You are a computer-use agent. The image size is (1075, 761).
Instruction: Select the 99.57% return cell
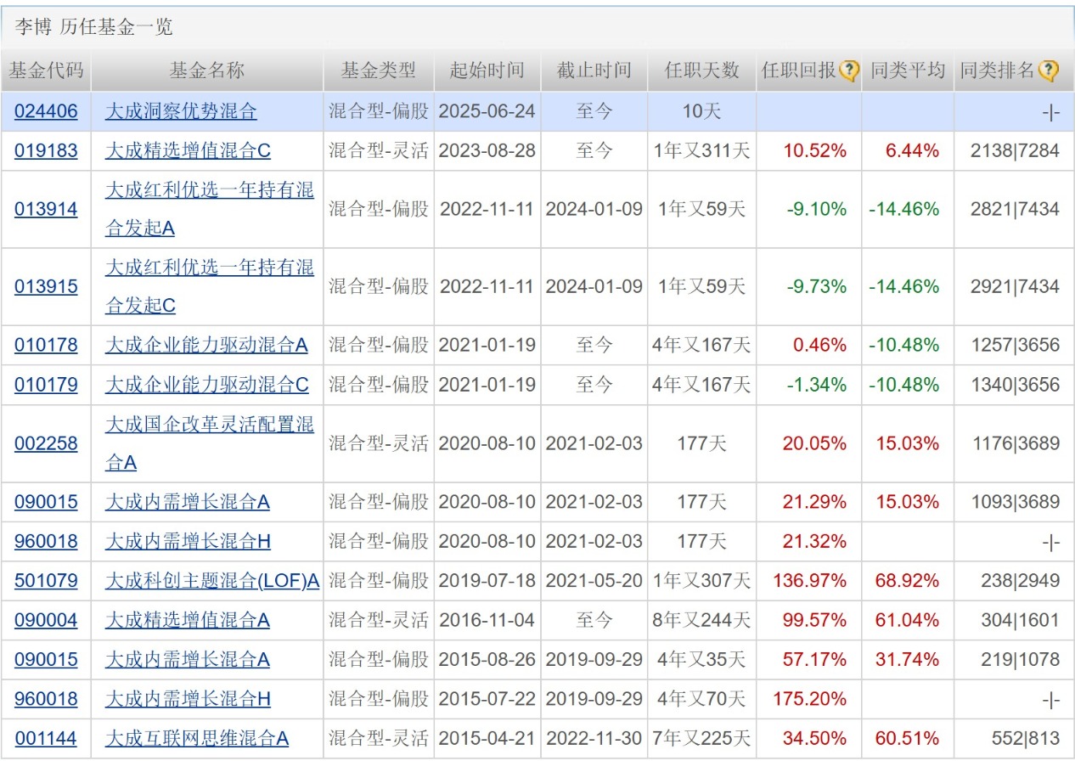809,620
